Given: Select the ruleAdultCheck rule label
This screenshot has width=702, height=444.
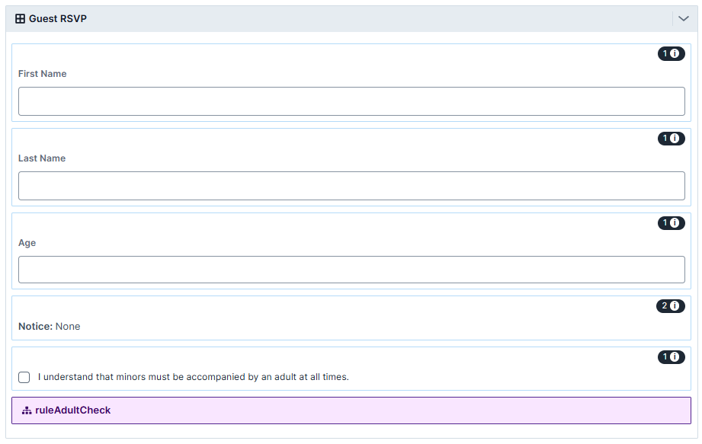Looking at the screenshot, I should point(72,410).
